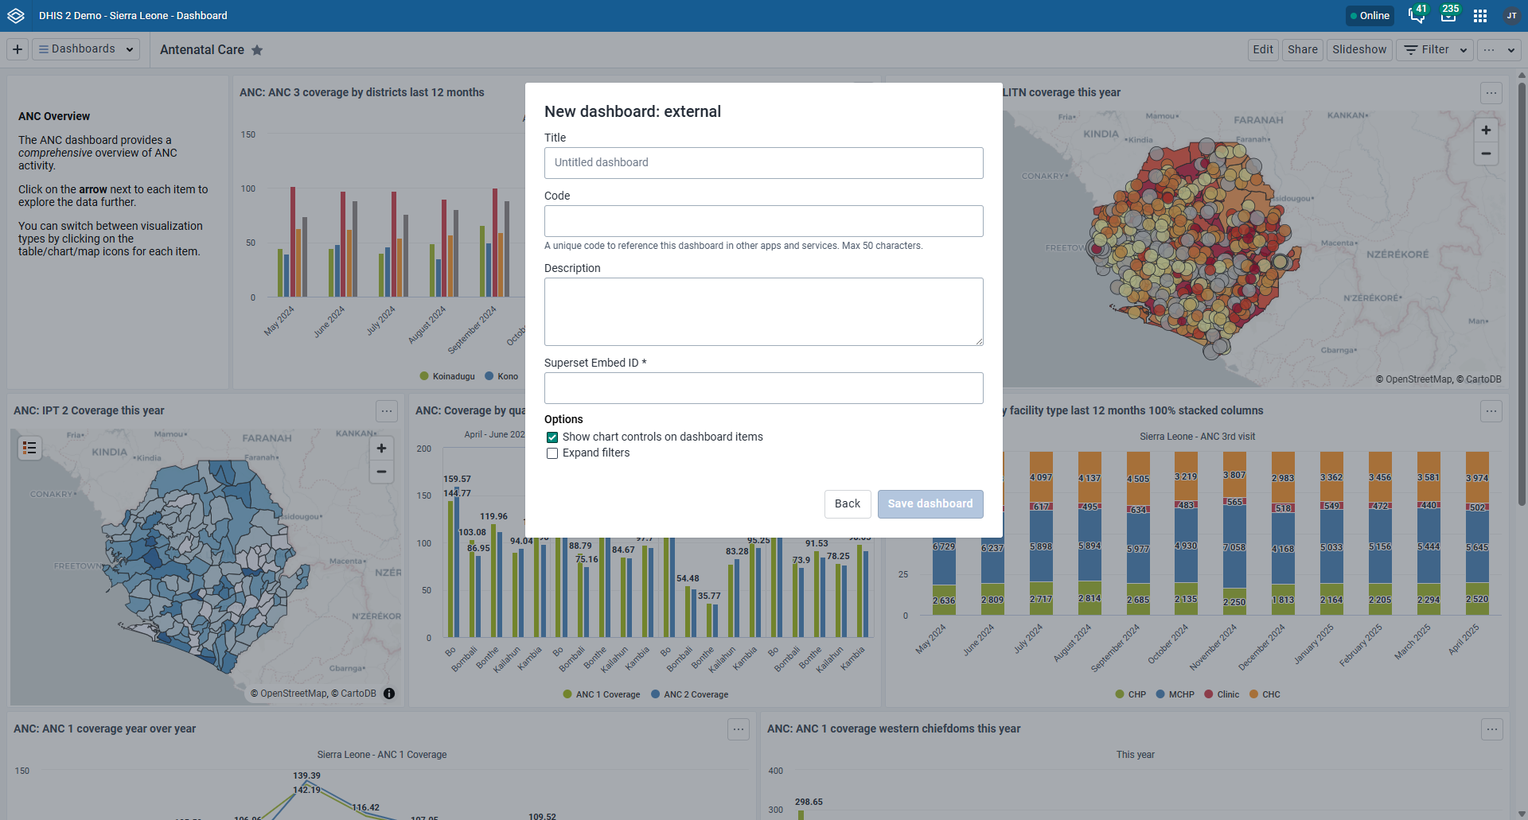Open options menu for ANC 1 year over year
Viewport: 1528px width, 820px height.
(x=739, y=729)
